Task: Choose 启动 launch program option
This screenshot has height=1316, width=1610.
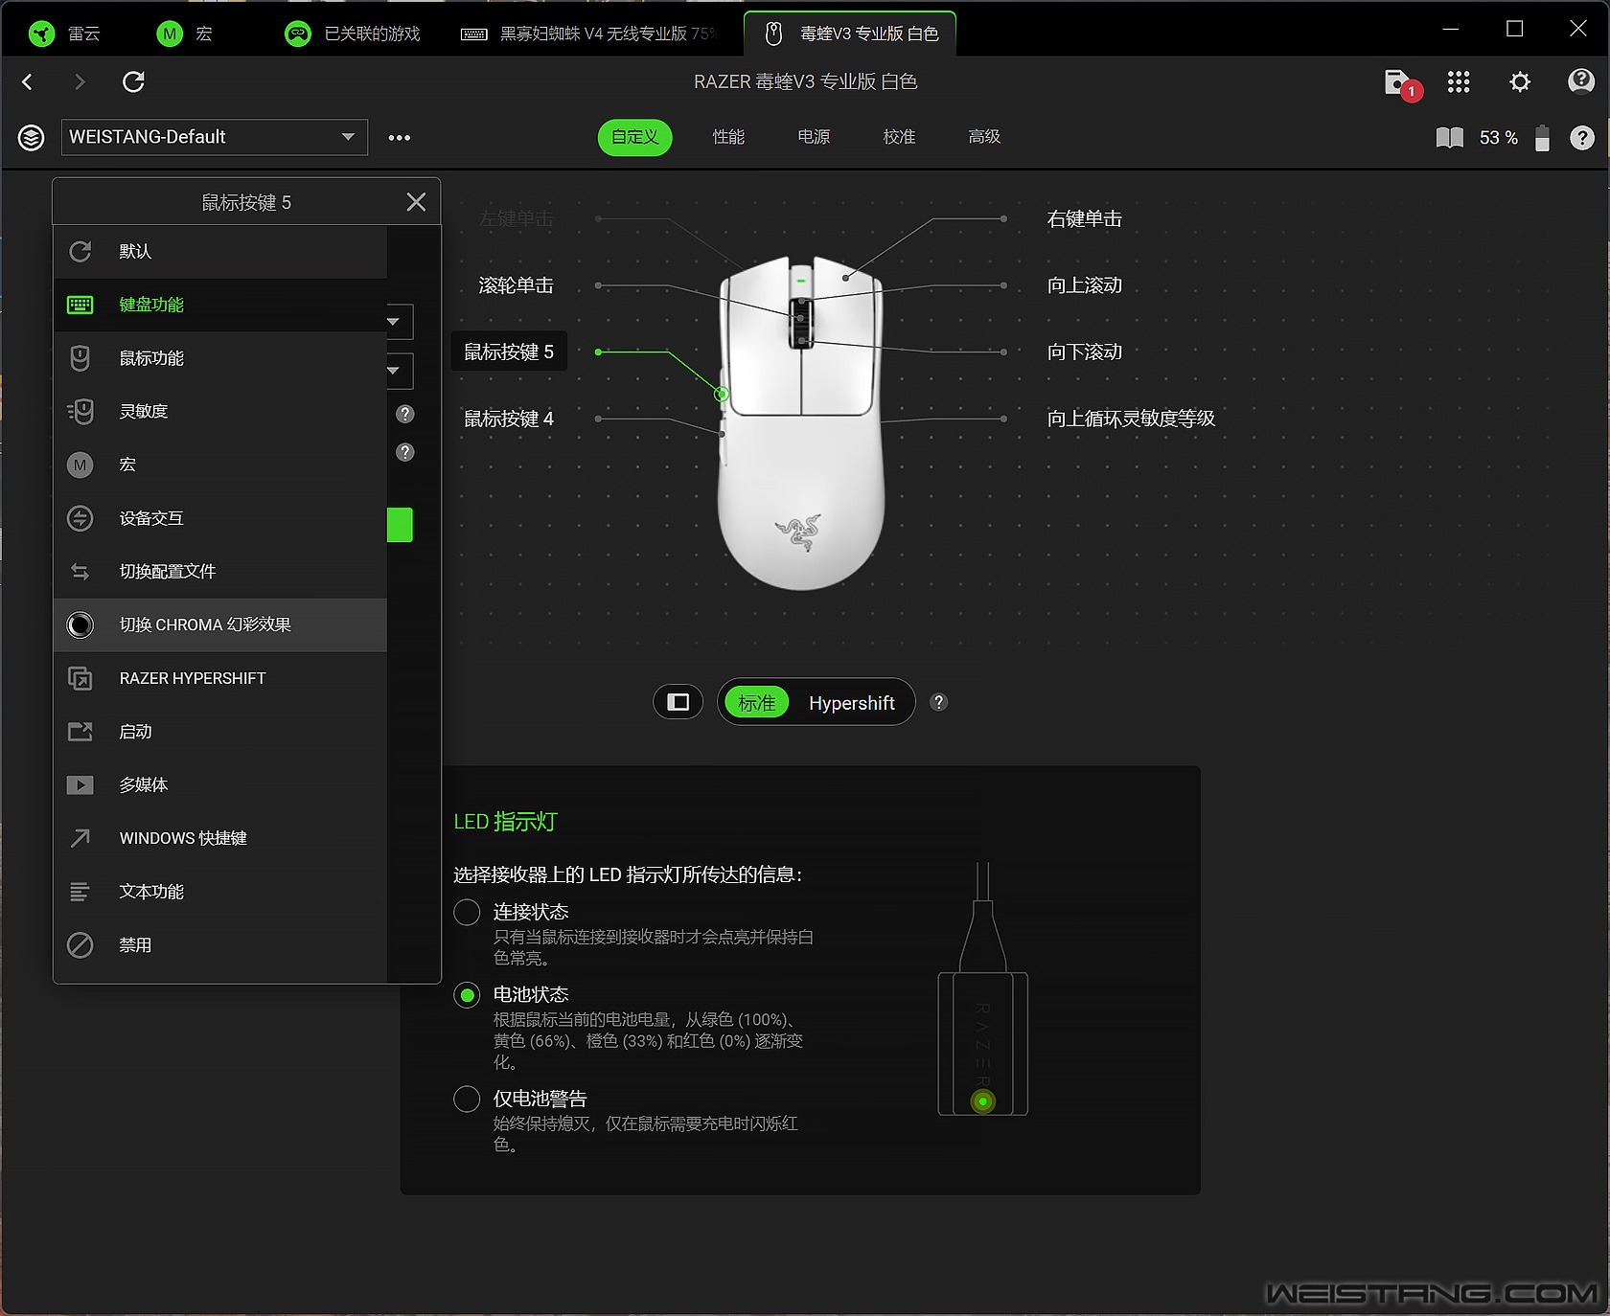Action: tap(220, 732)
